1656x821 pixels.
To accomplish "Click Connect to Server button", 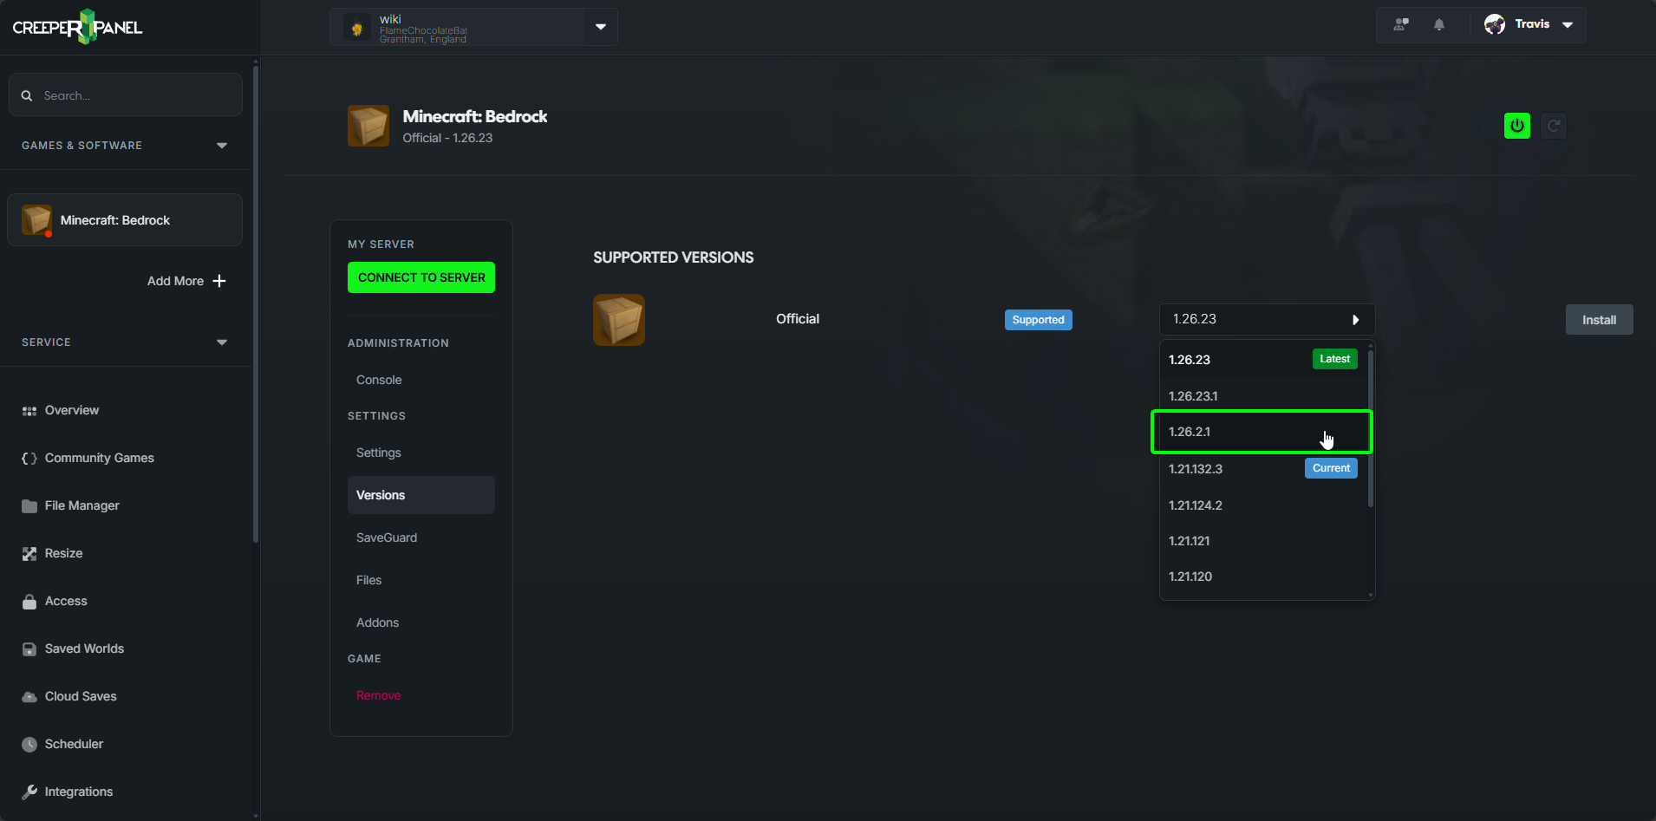I will 421,277.
